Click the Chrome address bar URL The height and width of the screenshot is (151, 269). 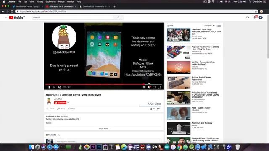click(43, 11)
